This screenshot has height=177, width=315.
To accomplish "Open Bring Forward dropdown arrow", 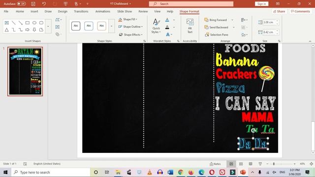I will pyautogui.click(x=232, y=20).
